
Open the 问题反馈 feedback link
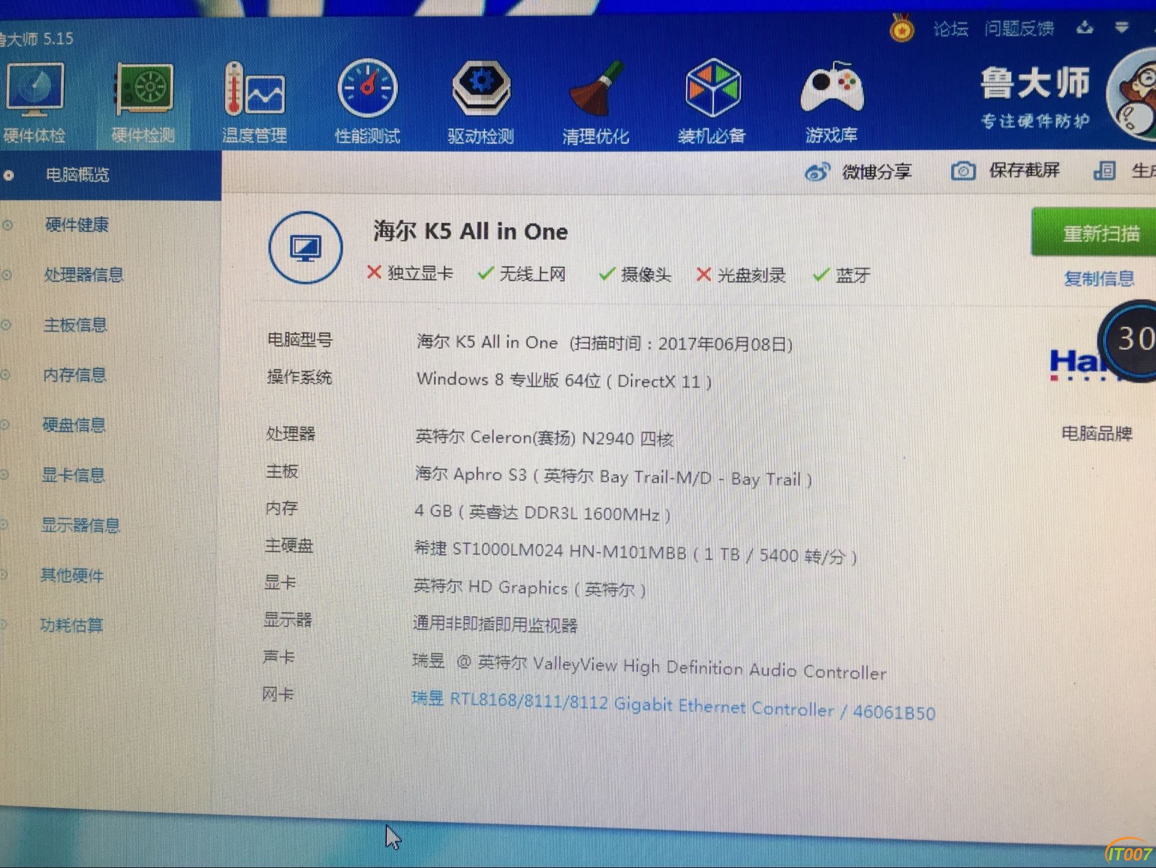(1019, 28)
